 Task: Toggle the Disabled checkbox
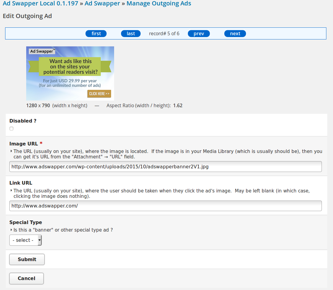coord(11,129)
